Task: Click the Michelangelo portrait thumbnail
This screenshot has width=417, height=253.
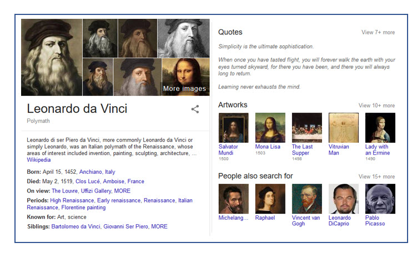Action: (233, 199)
